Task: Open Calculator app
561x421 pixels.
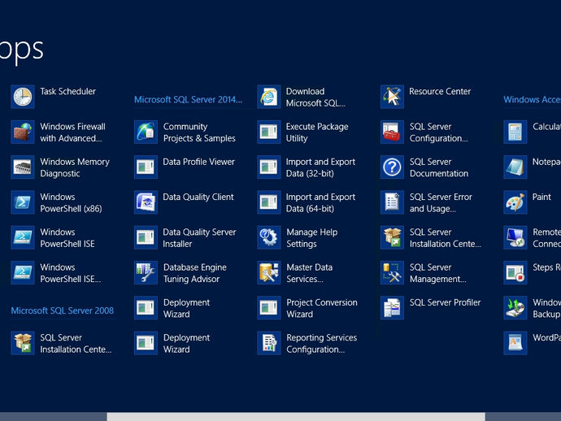Action: click(532, 132)
